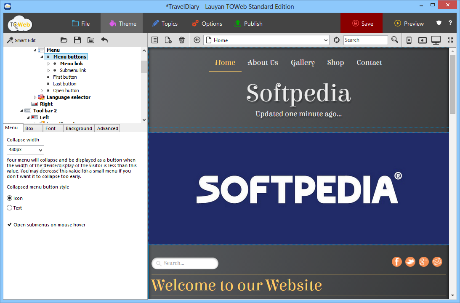Click the help question mark icon
Screen dimensions: 460x303
pyautogui.click(x=450, y=23)
